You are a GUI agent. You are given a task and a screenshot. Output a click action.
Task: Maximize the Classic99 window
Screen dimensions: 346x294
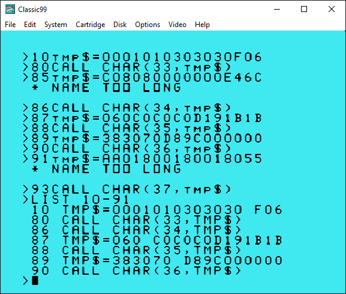pyautogui.click(x=304, y=9)
